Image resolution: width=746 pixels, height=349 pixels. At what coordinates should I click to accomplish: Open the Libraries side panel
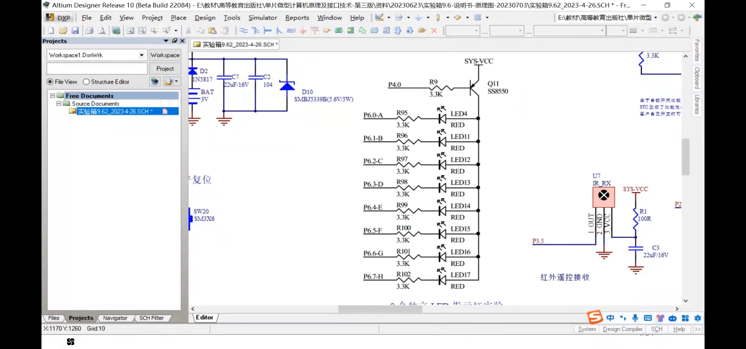pyautogui.click(x=697, y=104)
